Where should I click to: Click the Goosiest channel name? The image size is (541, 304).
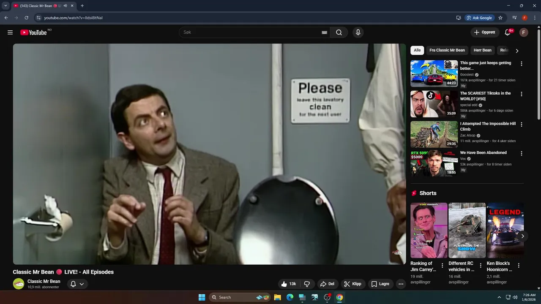(x=467, y=75)
